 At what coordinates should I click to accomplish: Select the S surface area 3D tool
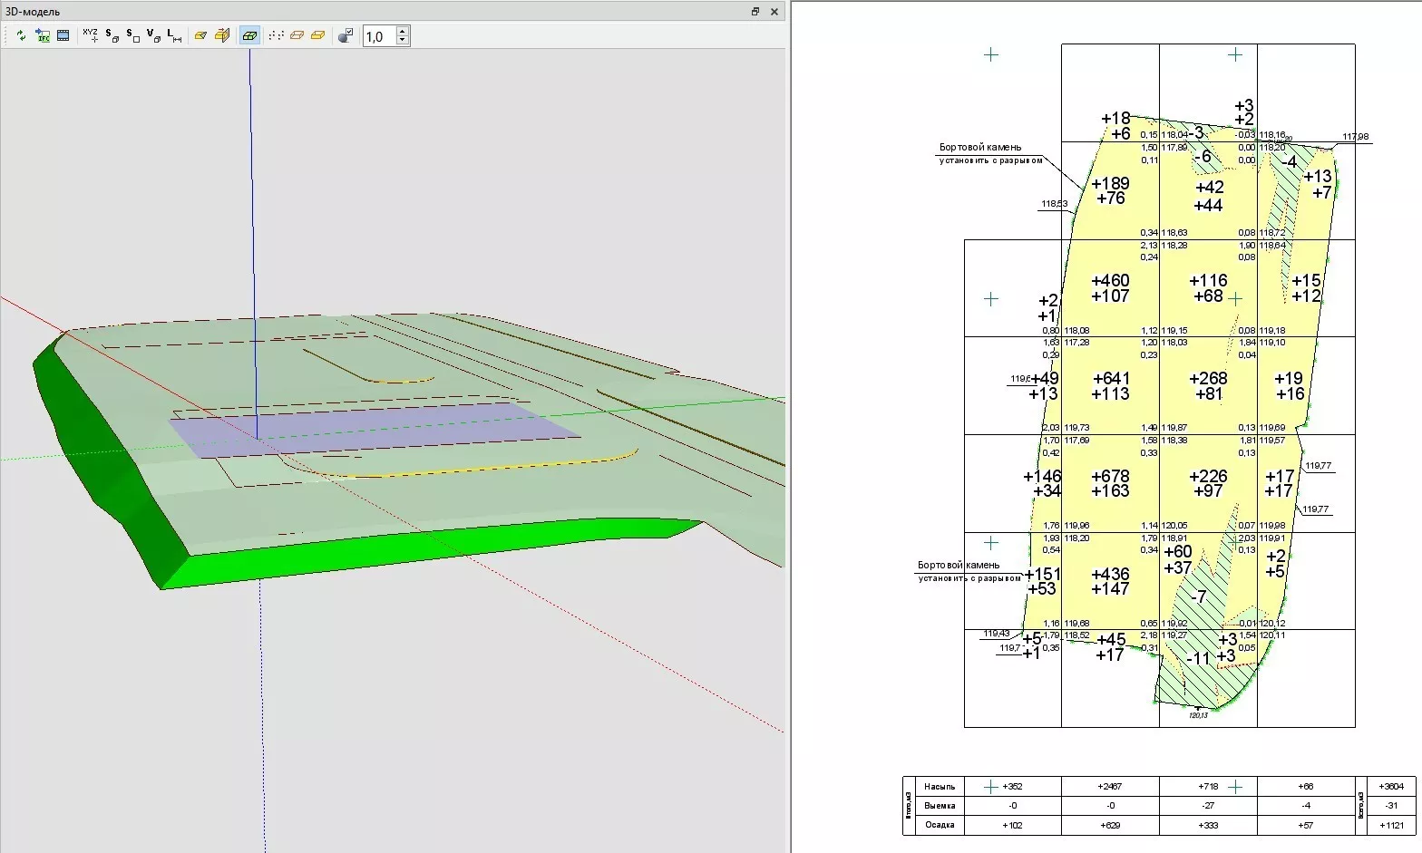tap(112, 35)
